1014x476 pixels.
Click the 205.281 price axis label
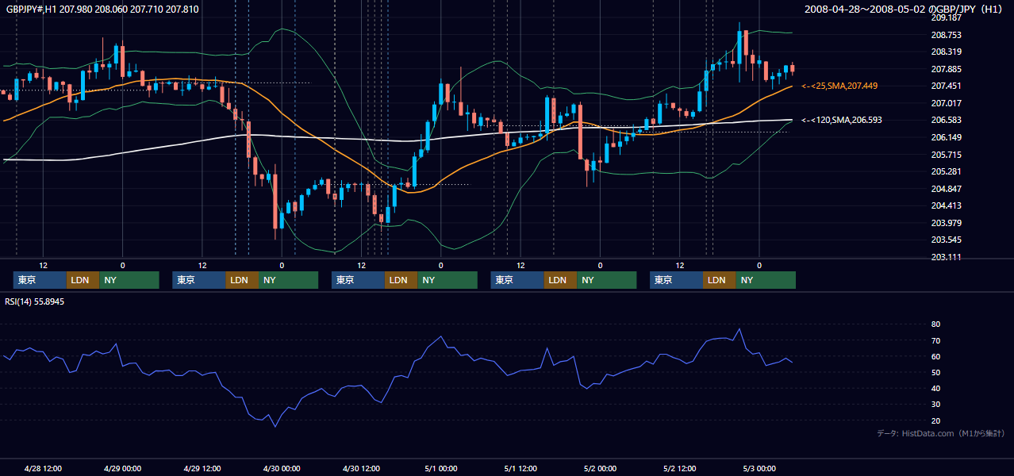click(946, 171)
